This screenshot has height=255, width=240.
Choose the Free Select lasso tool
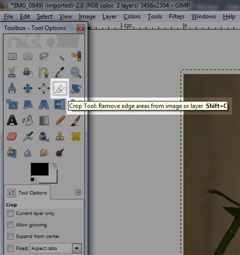point(44,56)
